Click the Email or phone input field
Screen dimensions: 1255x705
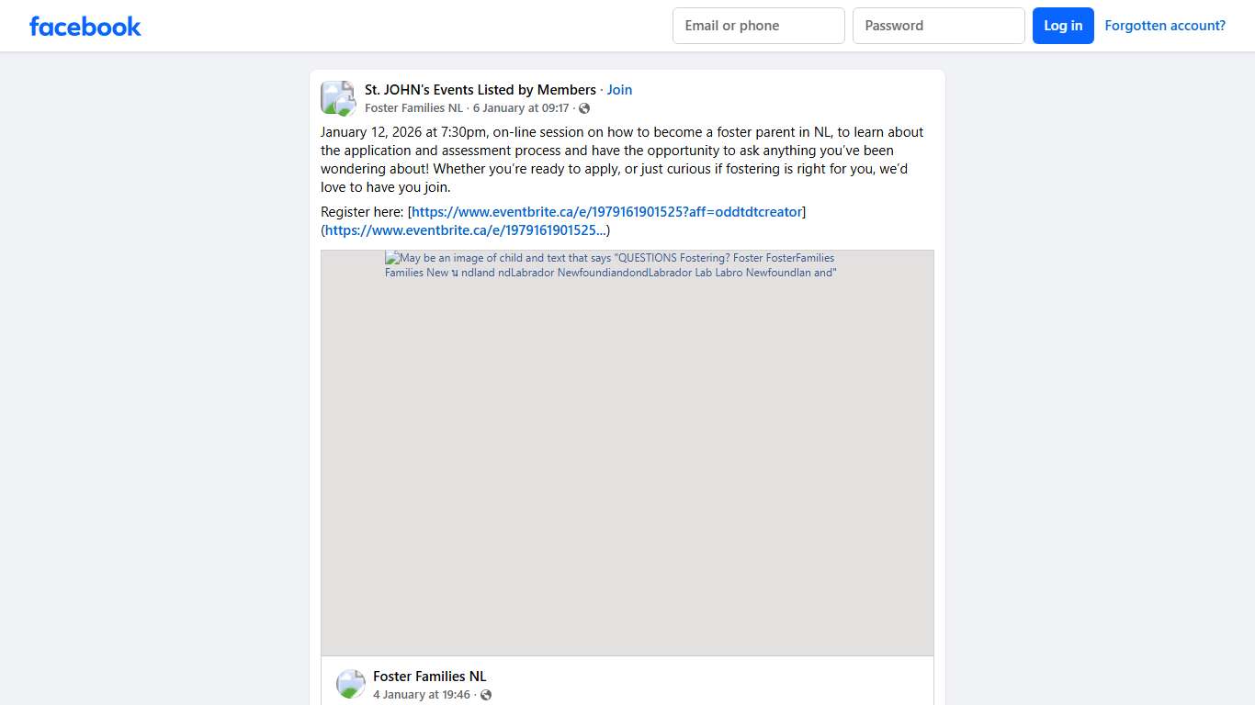point(758,26)
